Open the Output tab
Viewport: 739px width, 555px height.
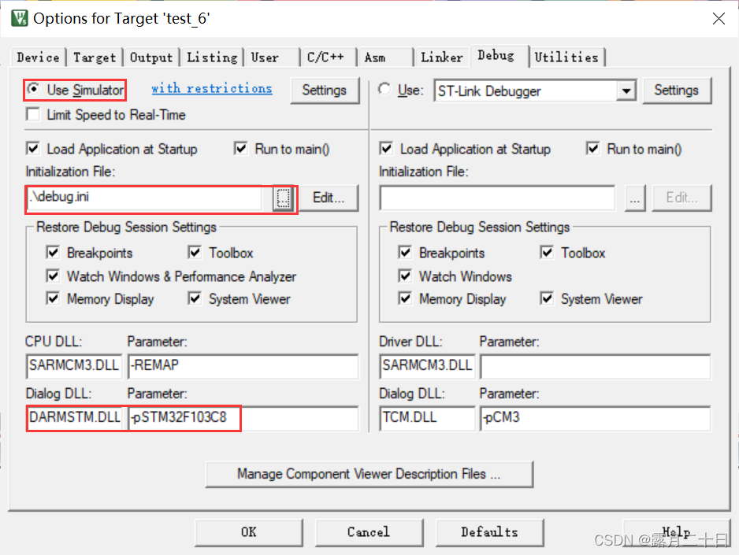(151, 57)
